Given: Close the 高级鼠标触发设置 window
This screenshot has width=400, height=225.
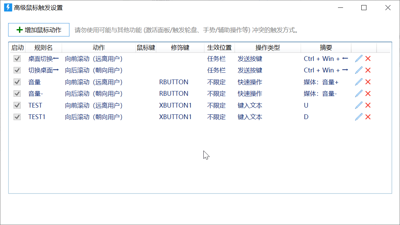Looking at the screenshot, I should click(388, 8).
